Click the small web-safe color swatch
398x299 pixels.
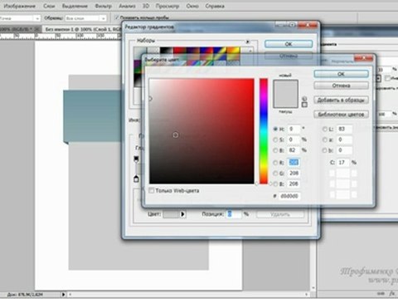304,105
